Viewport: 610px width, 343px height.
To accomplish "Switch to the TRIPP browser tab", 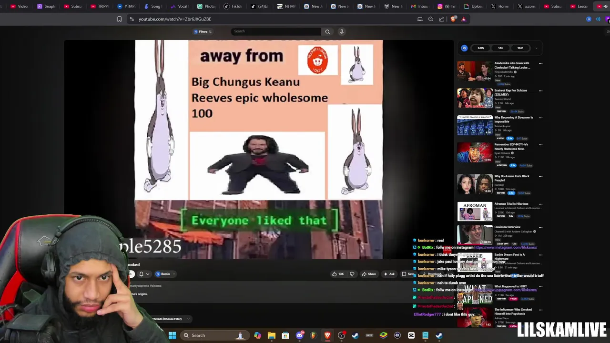I will coord(99,6).
